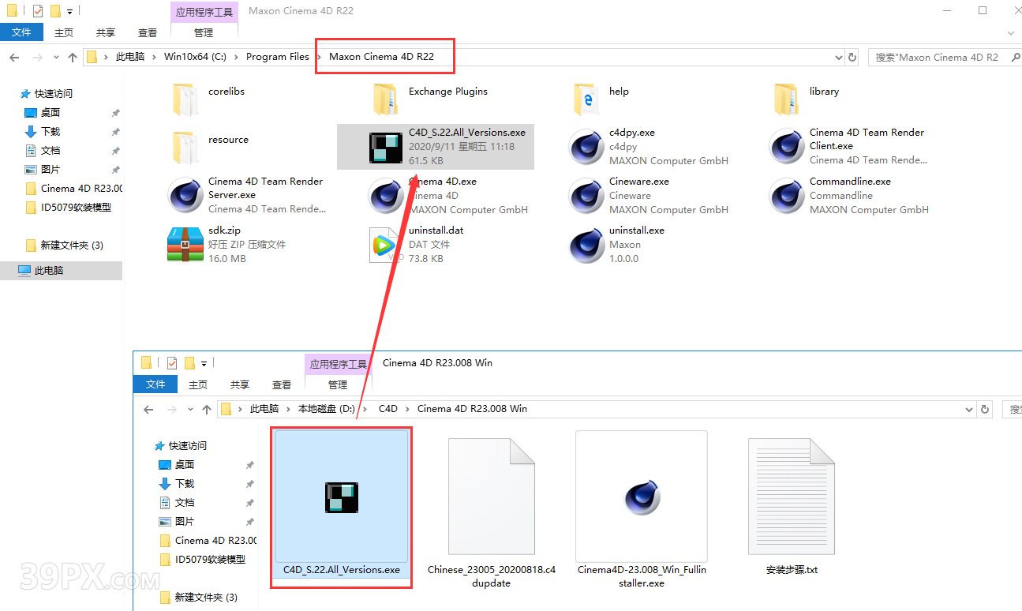Click the c4dpy.exe icon
This screenshot has width=1022, height=611.
[x=586, y=146]
